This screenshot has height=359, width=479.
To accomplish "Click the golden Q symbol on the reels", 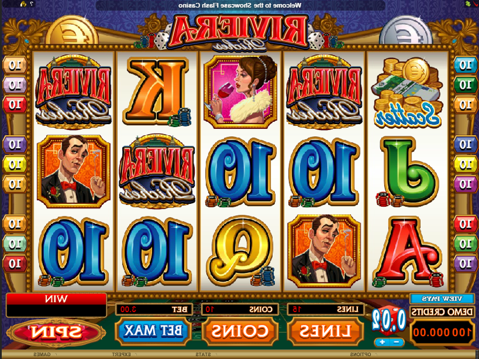I will (x=241, y=251).
